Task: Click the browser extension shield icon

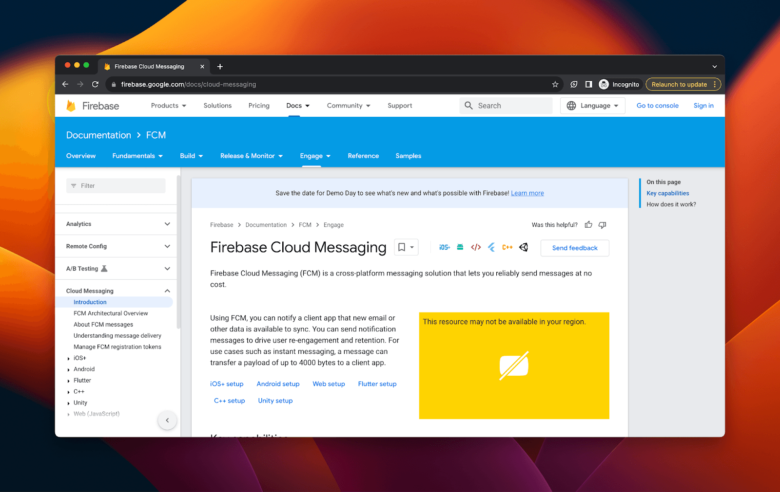Action: (x=574, y=84)
